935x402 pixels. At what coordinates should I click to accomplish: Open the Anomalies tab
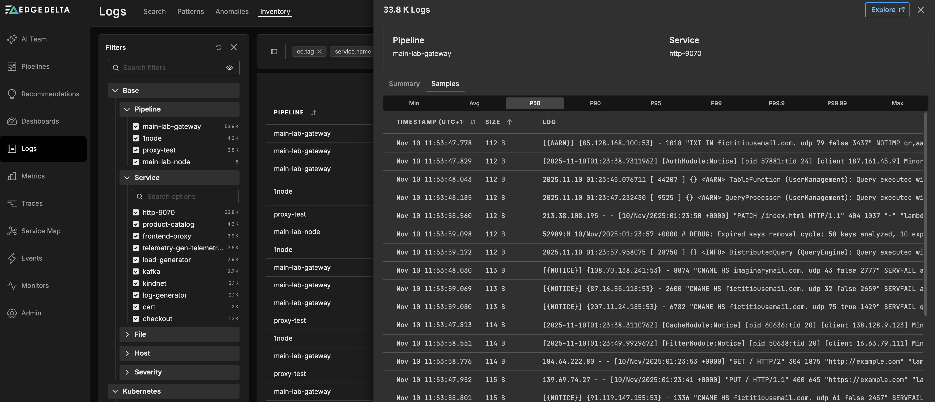(232, 11)
